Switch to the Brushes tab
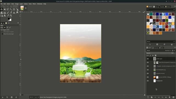The width and height of the screenshot is (176, 99). [x=161, y=7]
